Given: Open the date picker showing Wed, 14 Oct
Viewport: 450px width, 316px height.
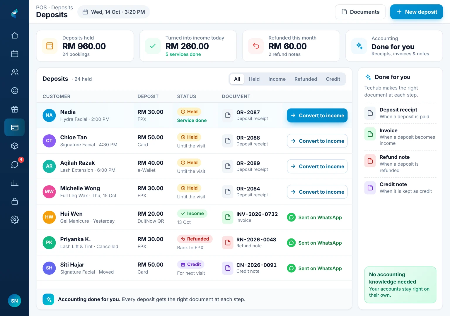Looking at the screenshot, I should tap(114, 12).
